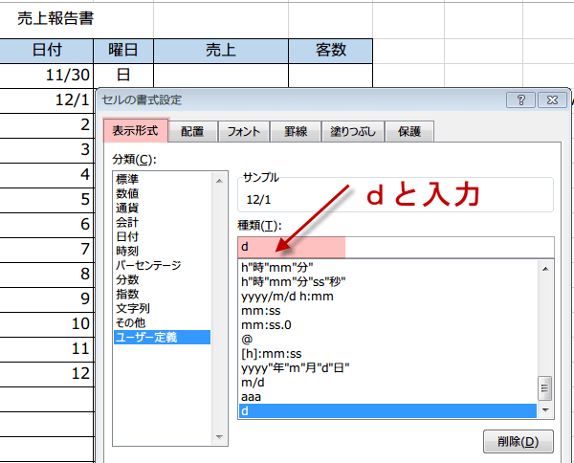Viewport: 574px width, 463px height.
Task: Open the dialog help question-mark button
Action: coord(520,99)
